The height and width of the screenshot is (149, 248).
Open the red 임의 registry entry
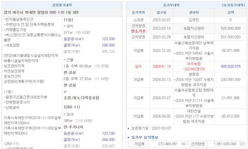pos(138,66)
